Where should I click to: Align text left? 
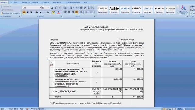pyautogui.click(x=66, y=12)
